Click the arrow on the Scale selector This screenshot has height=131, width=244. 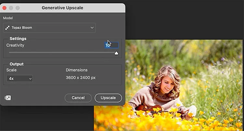coord(30,79)
